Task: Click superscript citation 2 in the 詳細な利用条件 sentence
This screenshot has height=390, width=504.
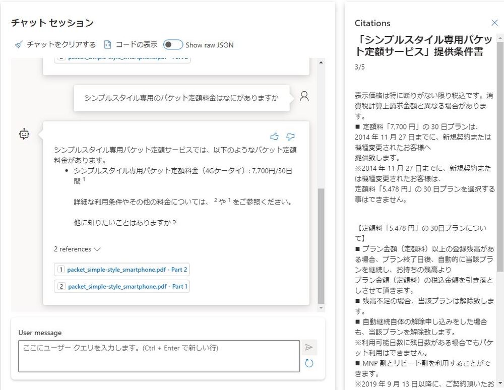Action: (x=216, y=200)
